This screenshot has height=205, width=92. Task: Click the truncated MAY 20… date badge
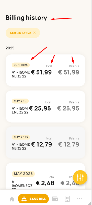20,101
